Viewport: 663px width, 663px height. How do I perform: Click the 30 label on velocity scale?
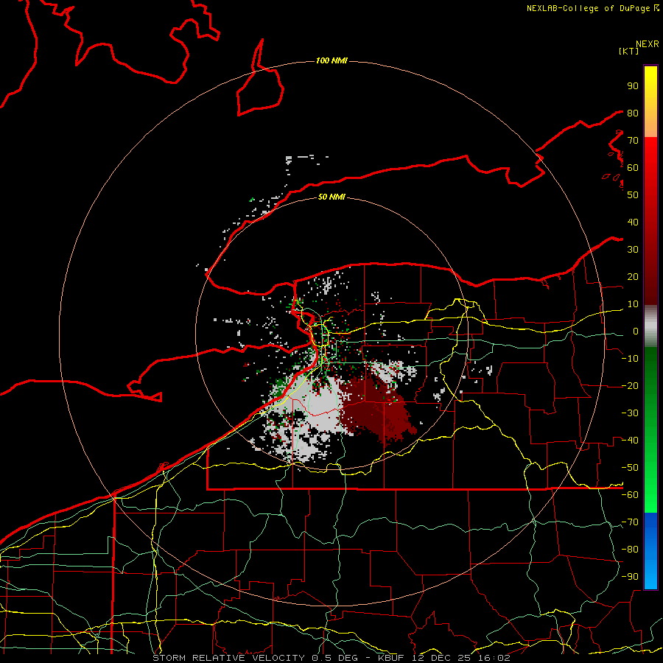[633, 250]
